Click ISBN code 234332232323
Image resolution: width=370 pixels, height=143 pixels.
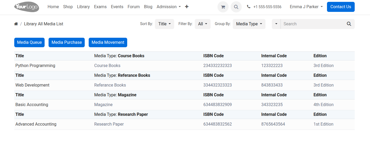tap(218, 66)
